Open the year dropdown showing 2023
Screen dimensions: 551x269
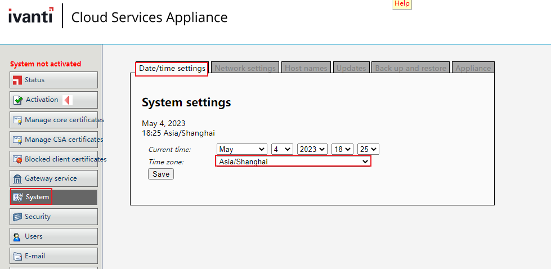point(312,149)
